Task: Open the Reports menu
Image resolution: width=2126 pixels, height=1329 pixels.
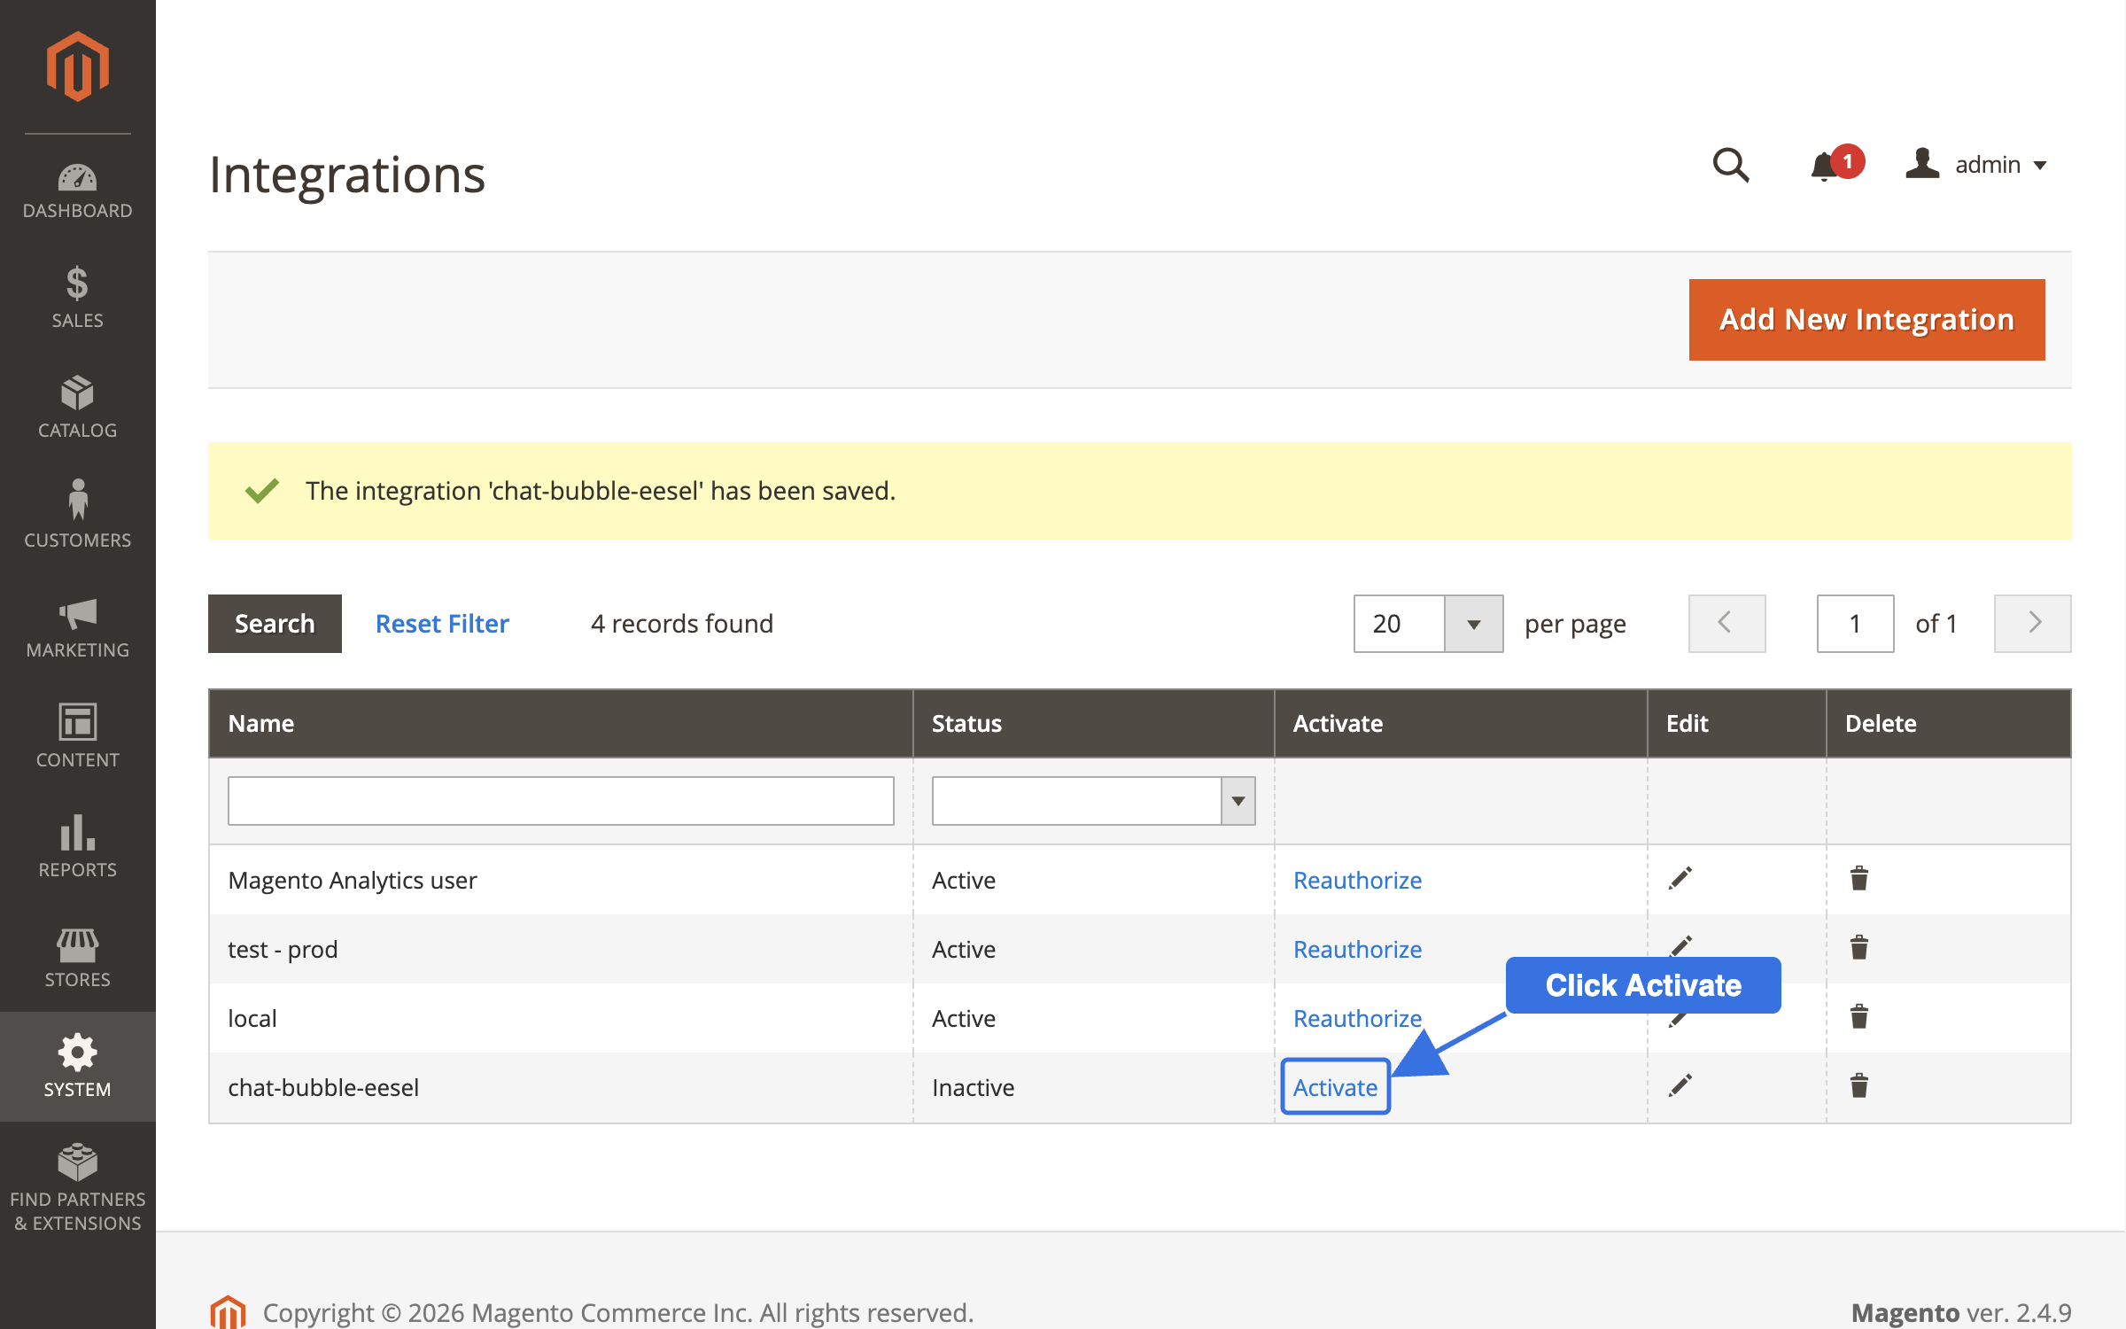Action: pos(78,847)
